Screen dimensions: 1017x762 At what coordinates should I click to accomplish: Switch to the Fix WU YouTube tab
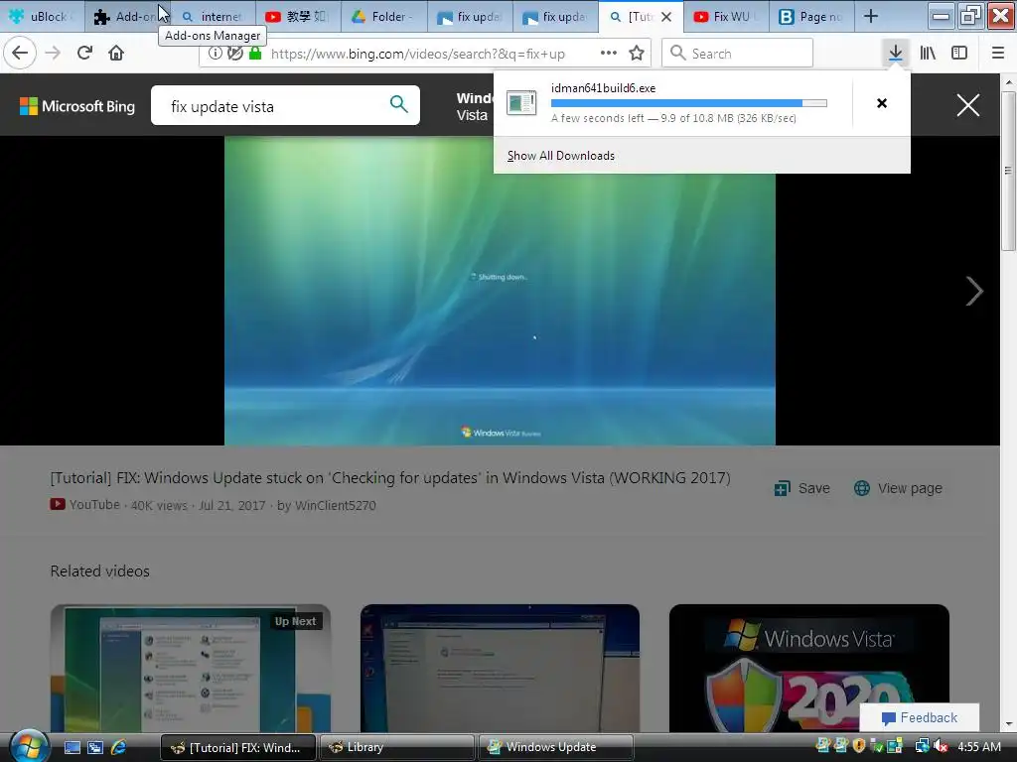coord(726,16)
